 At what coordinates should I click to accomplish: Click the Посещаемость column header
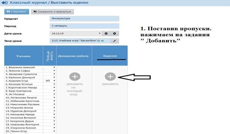[x=50, y=56]
